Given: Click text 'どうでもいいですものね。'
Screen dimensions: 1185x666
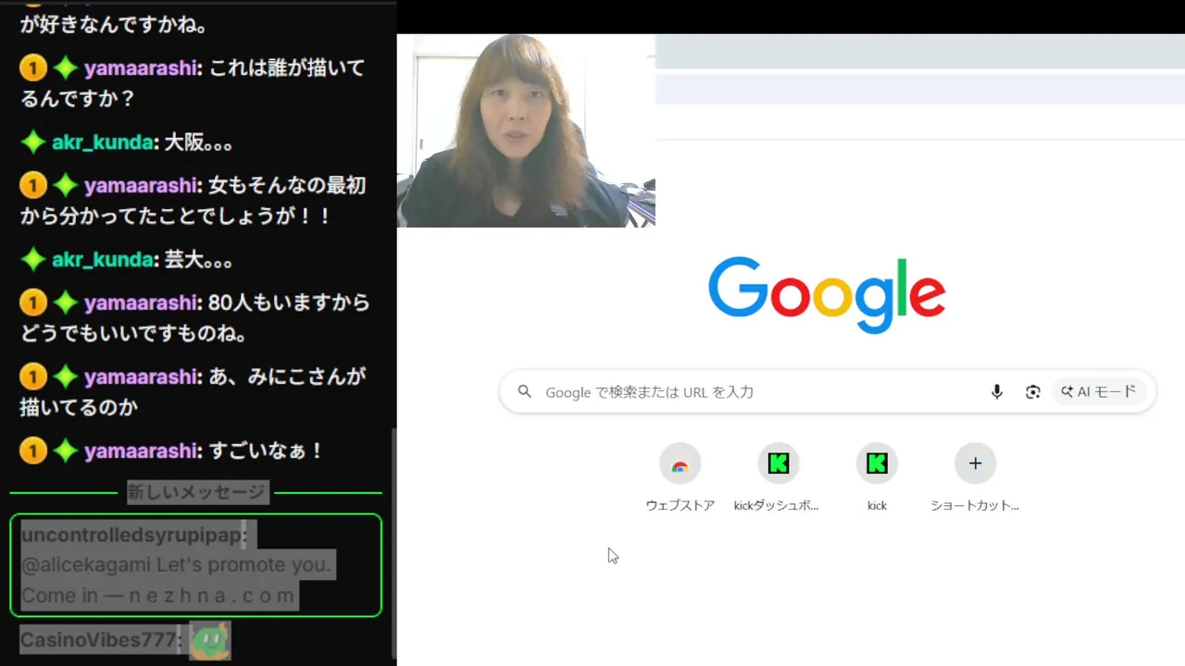Looking at the screenshot, I should pyautogui.click(x=133, y=333).
